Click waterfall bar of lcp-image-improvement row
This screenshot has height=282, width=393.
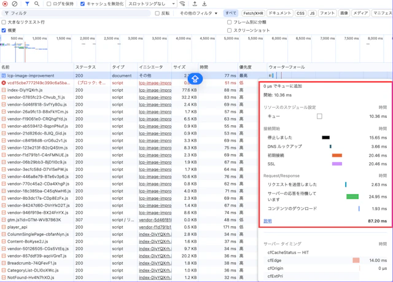[x=271, y=76]
